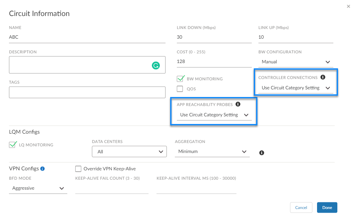
Task: Focus the Tags input field
Action: [87, 92]
